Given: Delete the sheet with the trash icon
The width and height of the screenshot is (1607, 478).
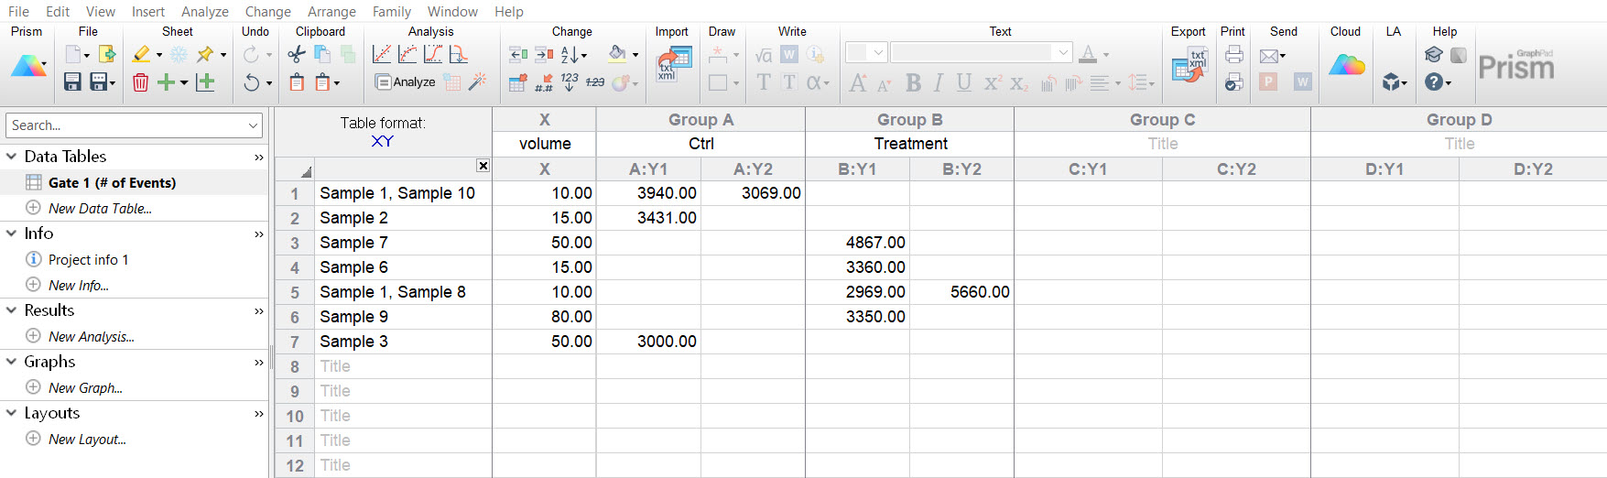Looking at the screenshot, I should click(140, 82).
